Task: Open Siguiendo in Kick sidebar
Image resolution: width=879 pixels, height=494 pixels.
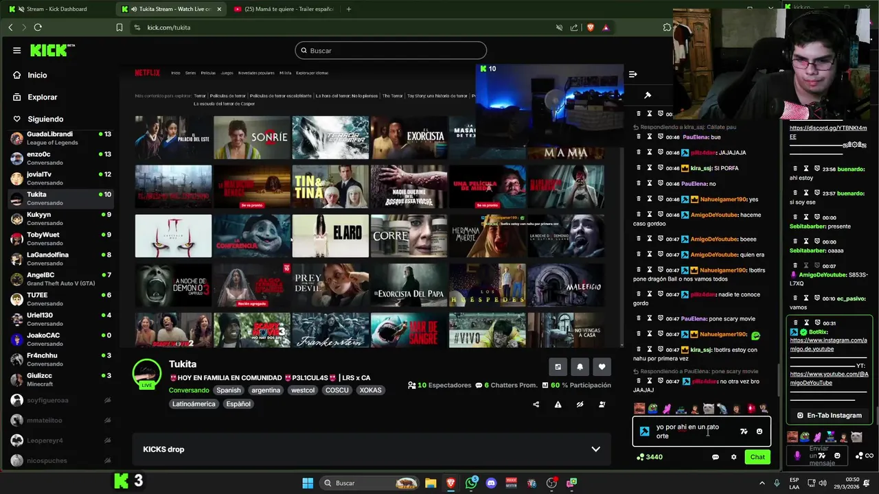Action: 45,119
